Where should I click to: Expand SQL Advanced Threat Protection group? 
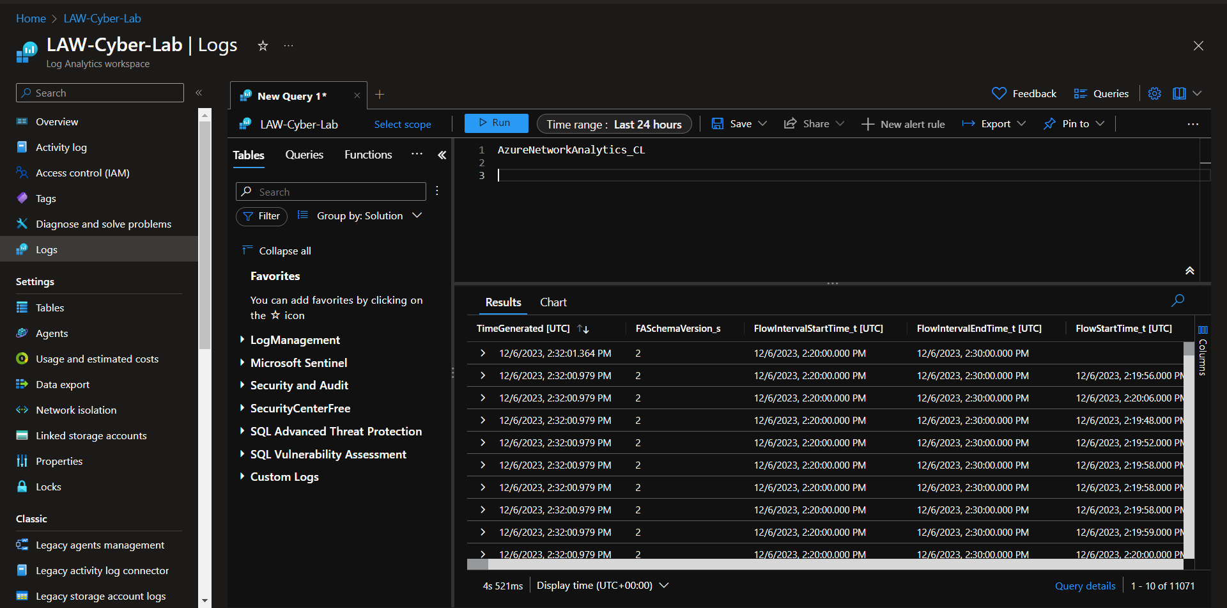pos(242,431)
